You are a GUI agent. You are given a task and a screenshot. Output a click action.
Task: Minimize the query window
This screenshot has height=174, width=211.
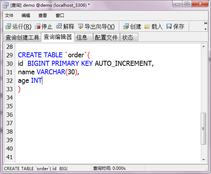click(177, 4)
